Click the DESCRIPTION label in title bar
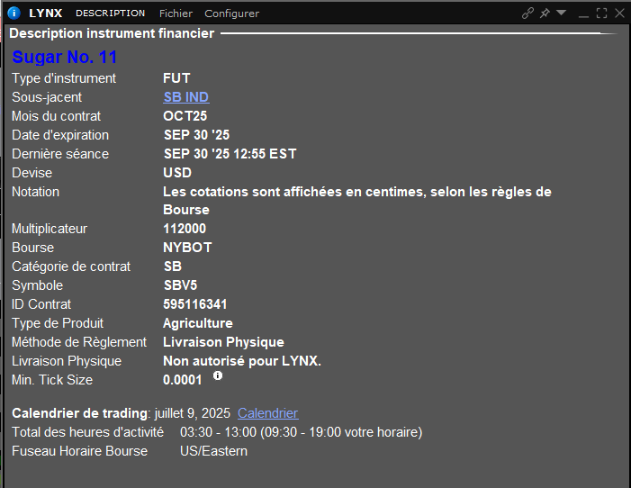 pos(110,14)
